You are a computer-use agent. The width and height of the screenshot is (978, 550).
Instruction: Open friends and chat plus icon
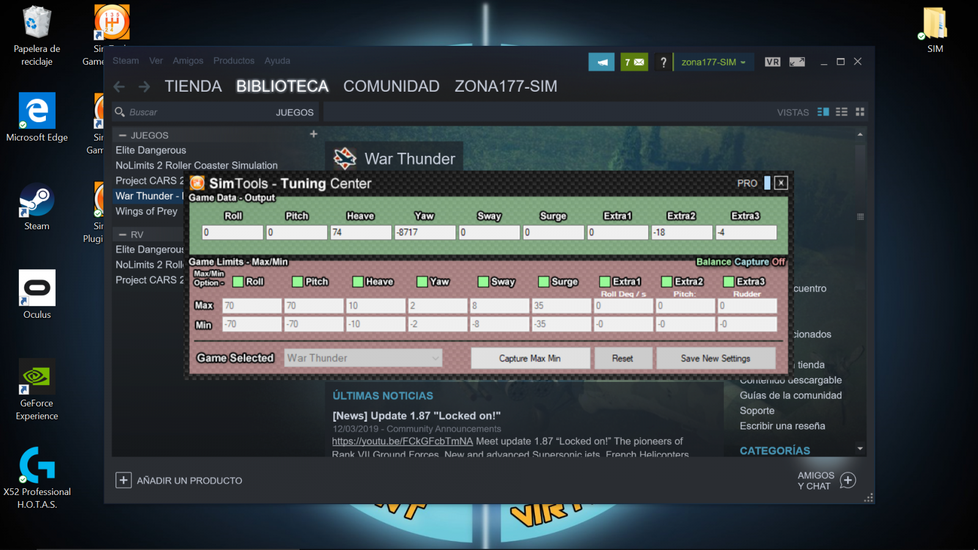[x=848, y=480]
